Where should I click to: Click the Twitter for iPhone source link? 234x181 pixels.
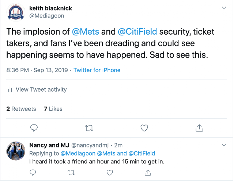pos(97,70)
